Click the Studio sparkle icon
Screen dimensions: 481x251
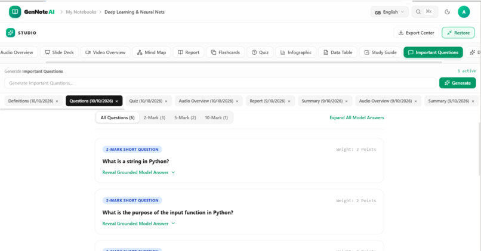[10, 33]
